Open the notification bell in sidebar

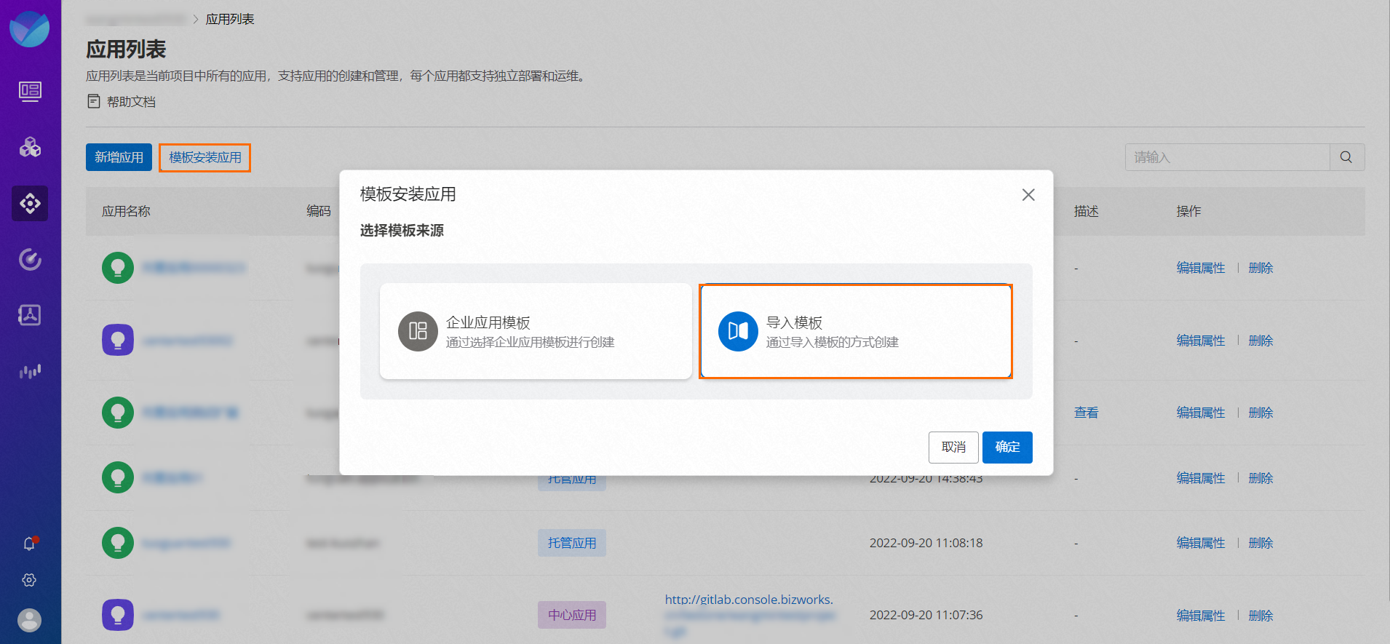click(30, 544)
